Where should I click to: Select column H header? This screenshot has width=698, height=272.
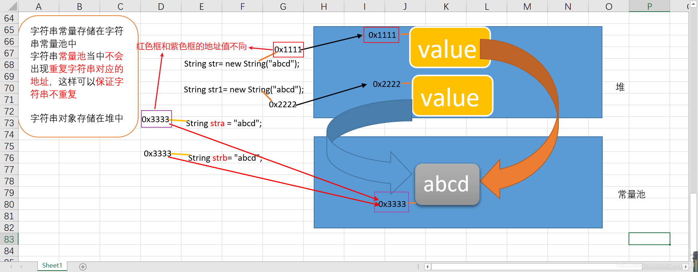click(x=324, y=7)
